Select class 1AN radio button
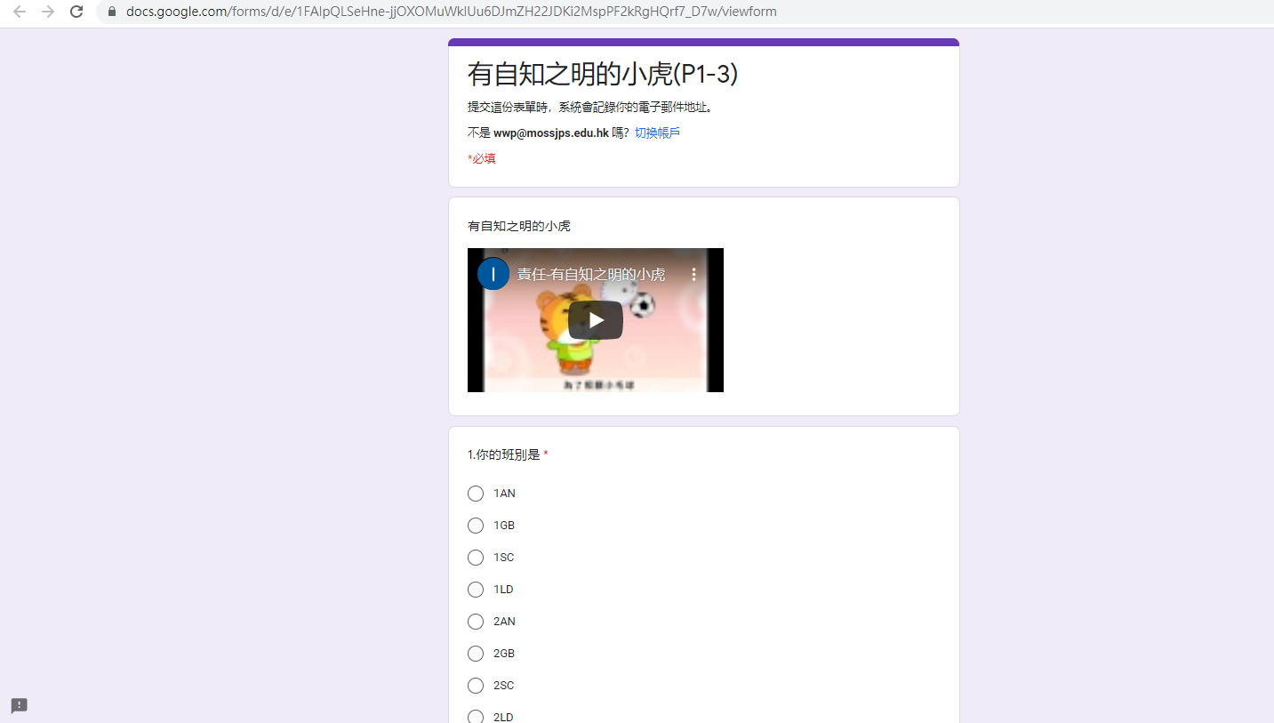Image resolution: width=1274 pixels, height=723 pixels. (476, 494)
